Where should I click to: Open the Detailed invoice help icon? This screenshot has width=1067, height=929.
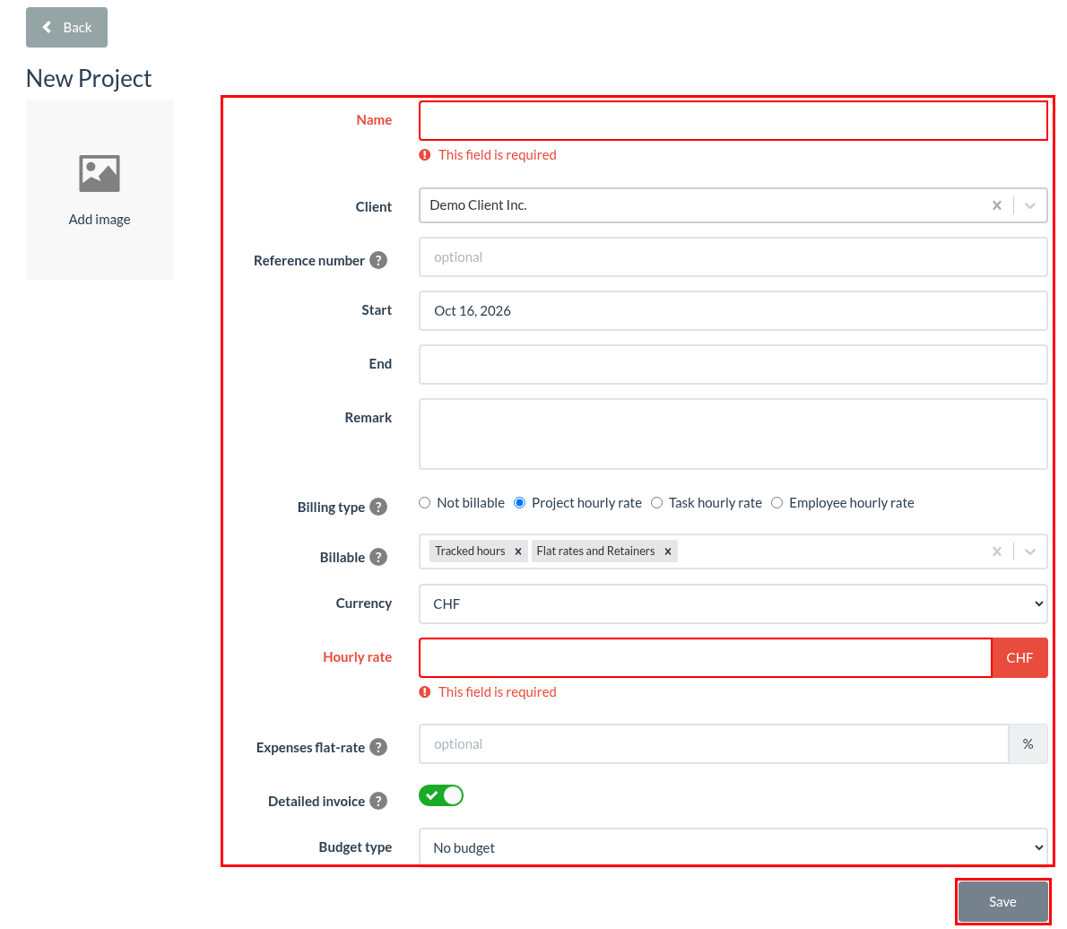(378, 801)
